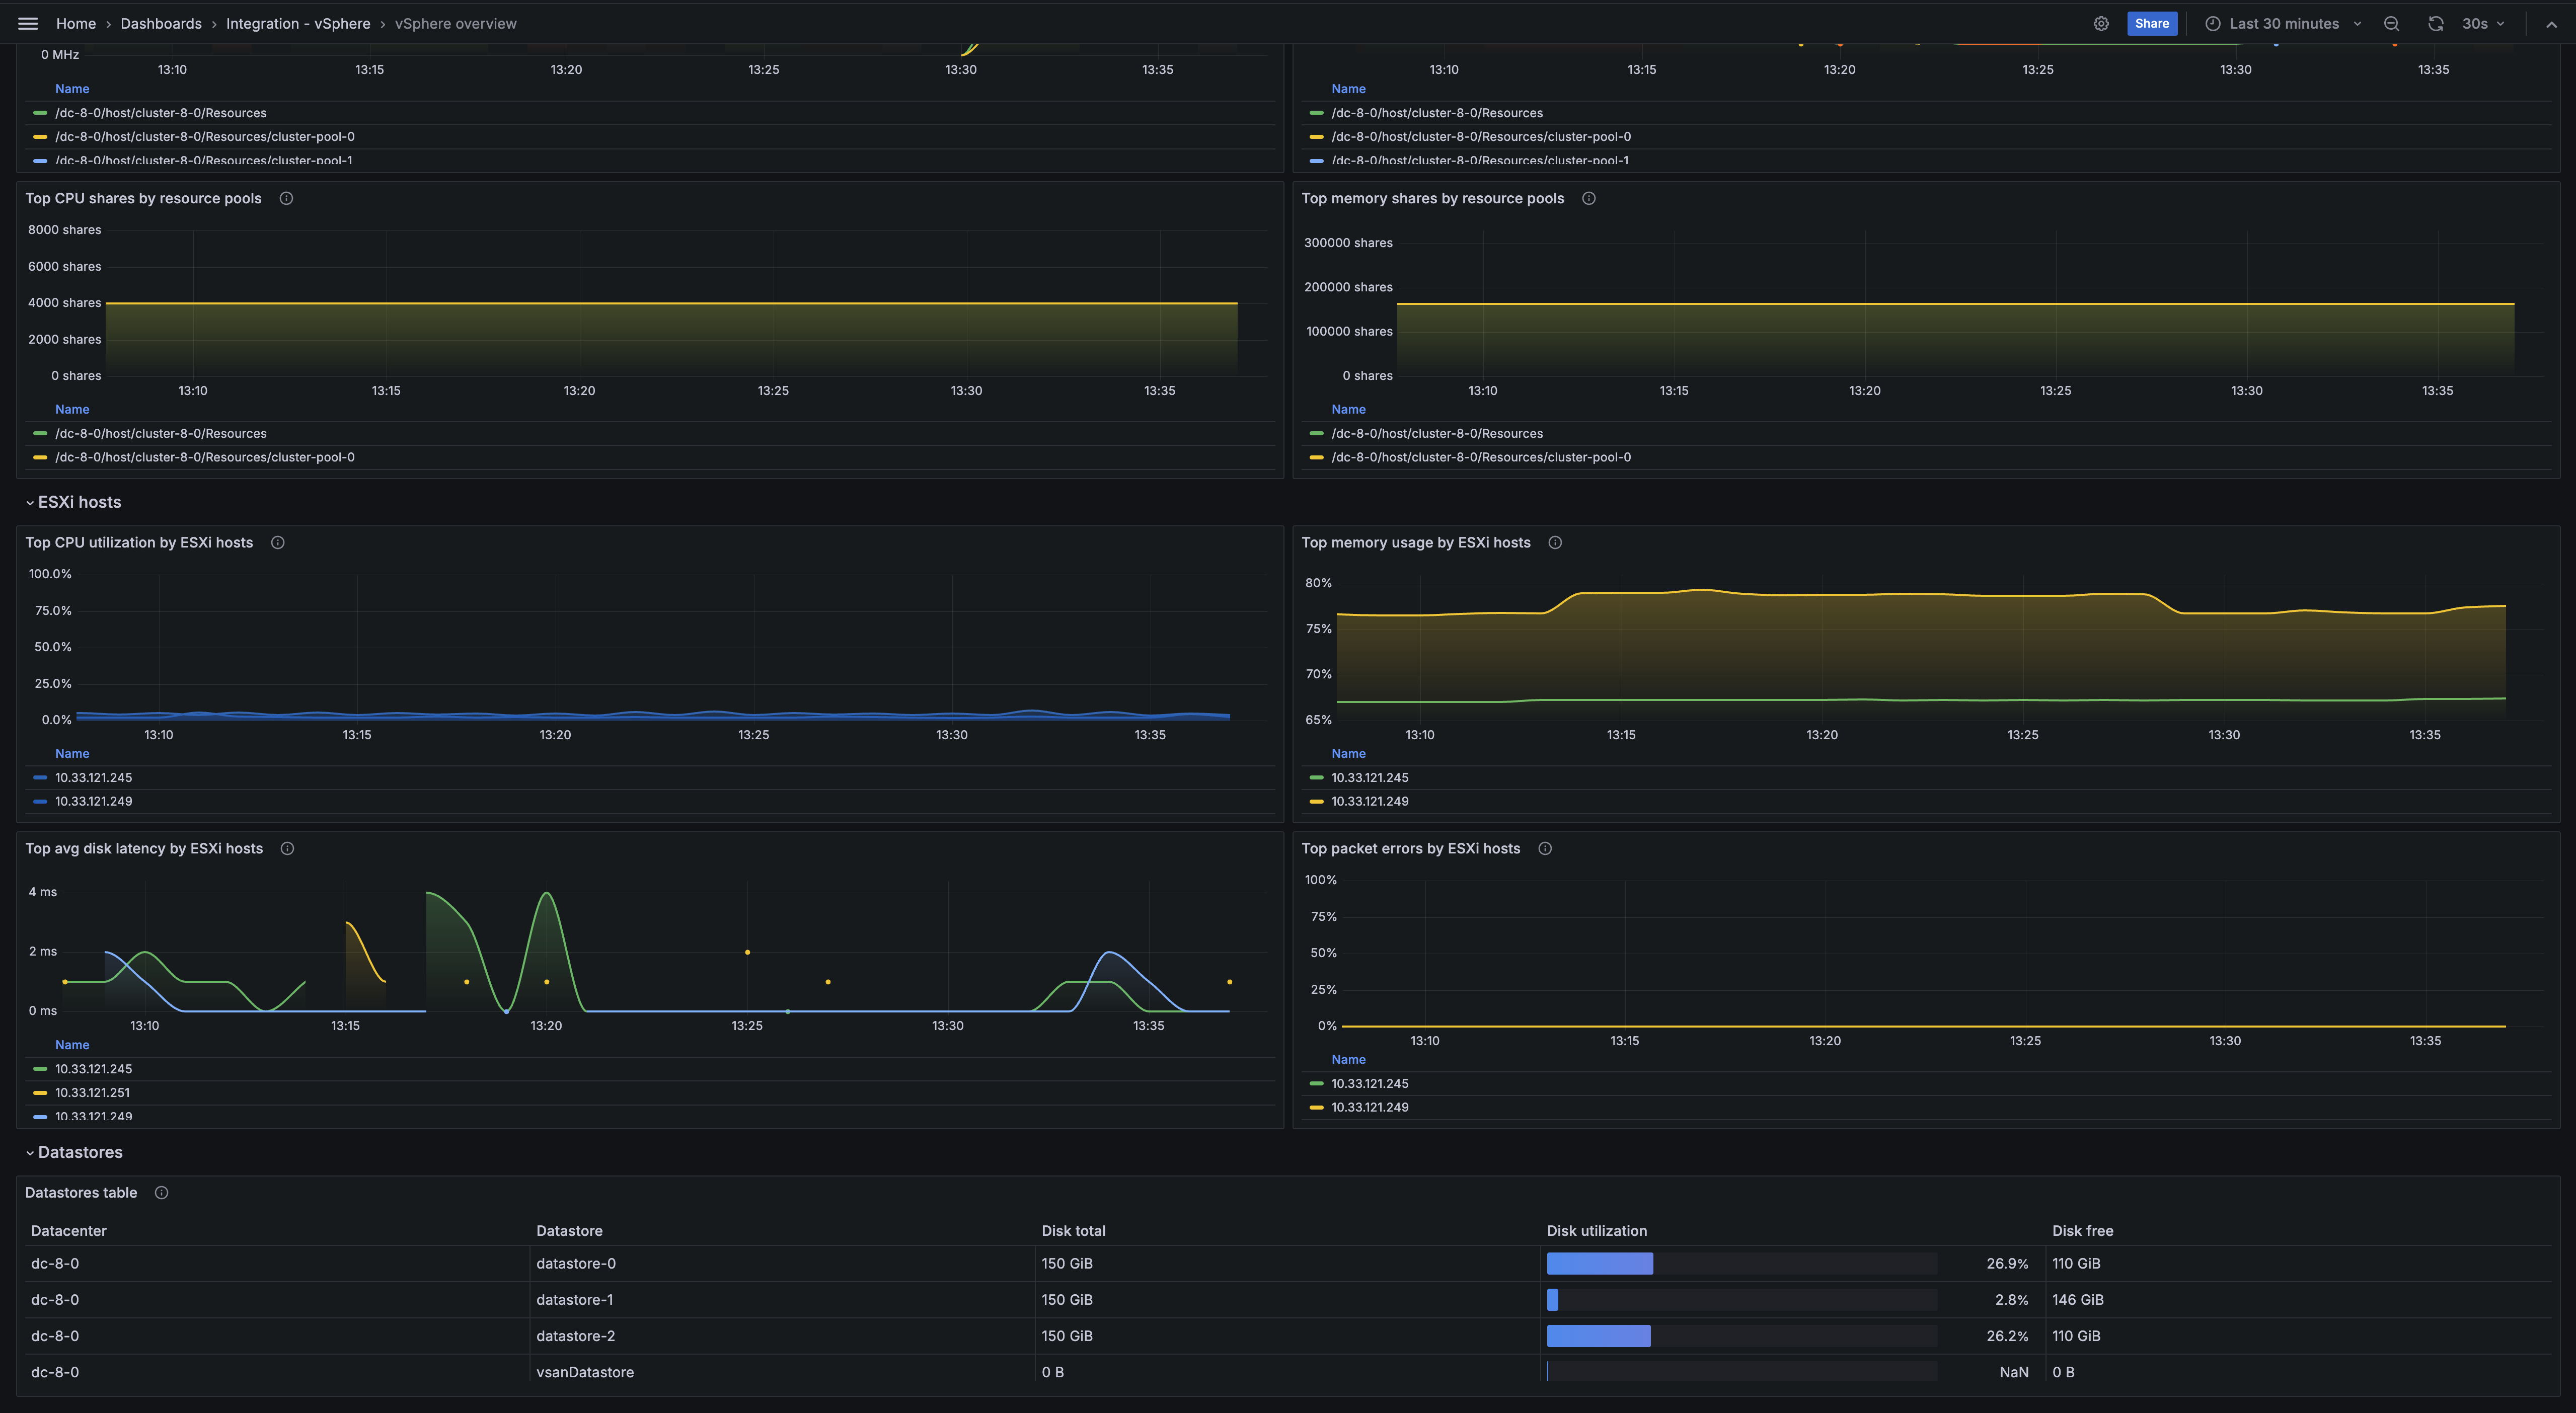The image size is (2576, 1413).
Task: Refresh the dashboard with the refresh icon
Action: (x=2435, y=23)
